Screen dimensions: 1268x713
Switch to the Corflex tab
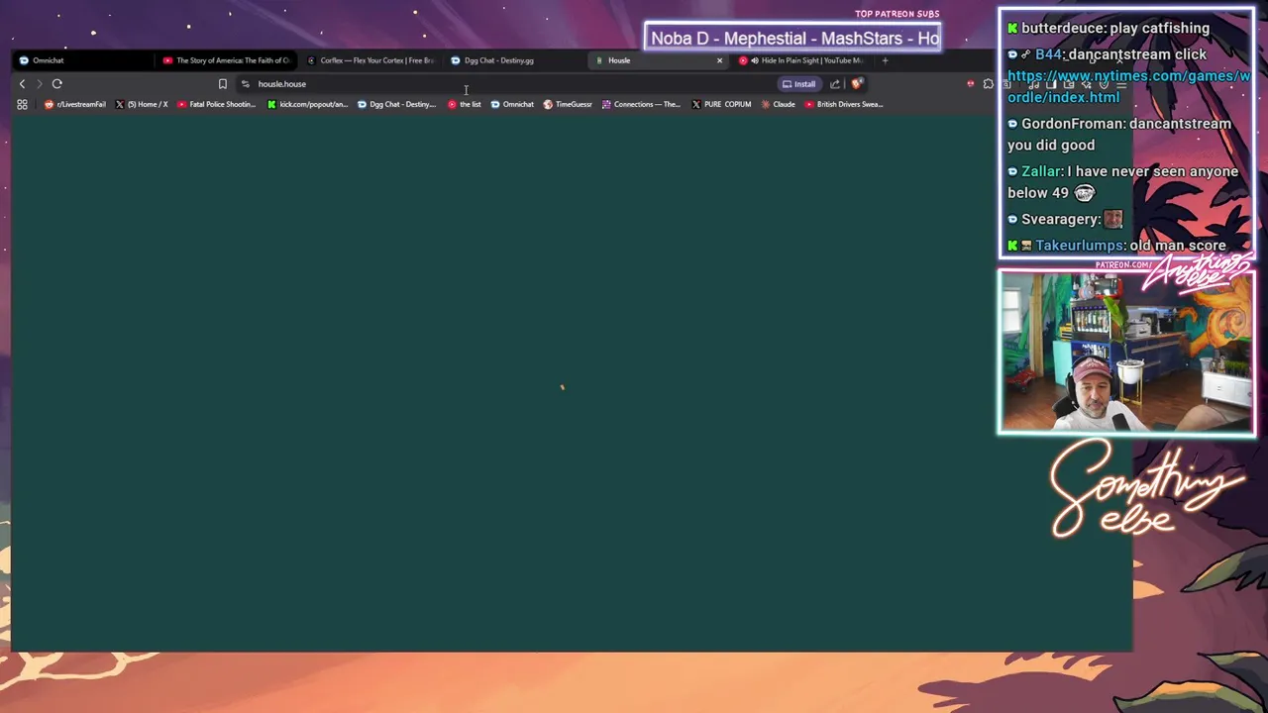370,60
